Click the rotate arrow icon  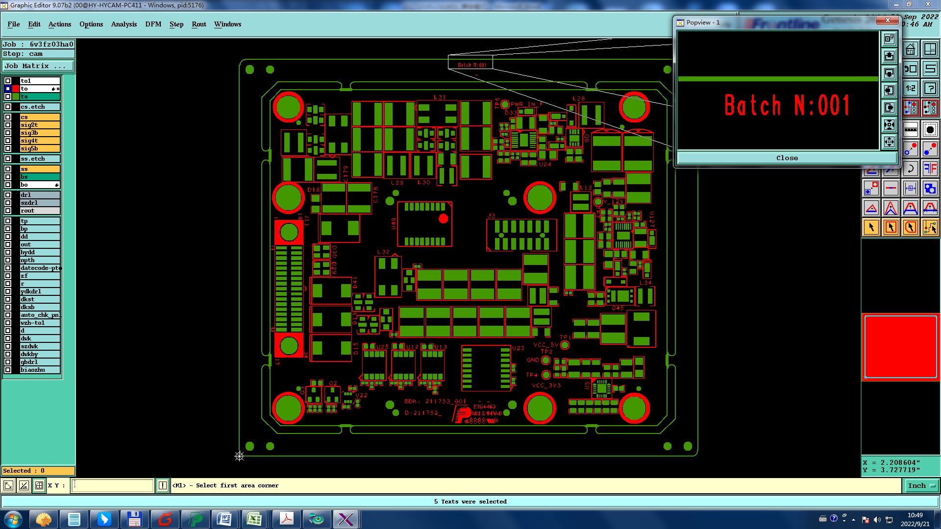[x=911, y=169]
